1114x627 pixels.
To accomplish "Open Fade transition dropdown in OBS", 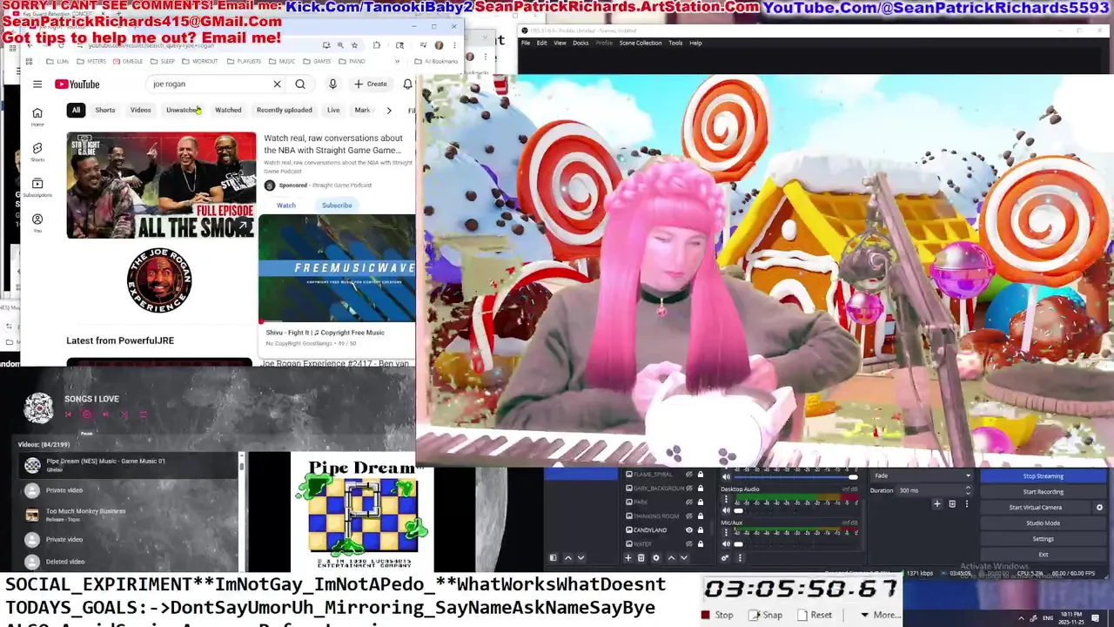I will [921, 475].
